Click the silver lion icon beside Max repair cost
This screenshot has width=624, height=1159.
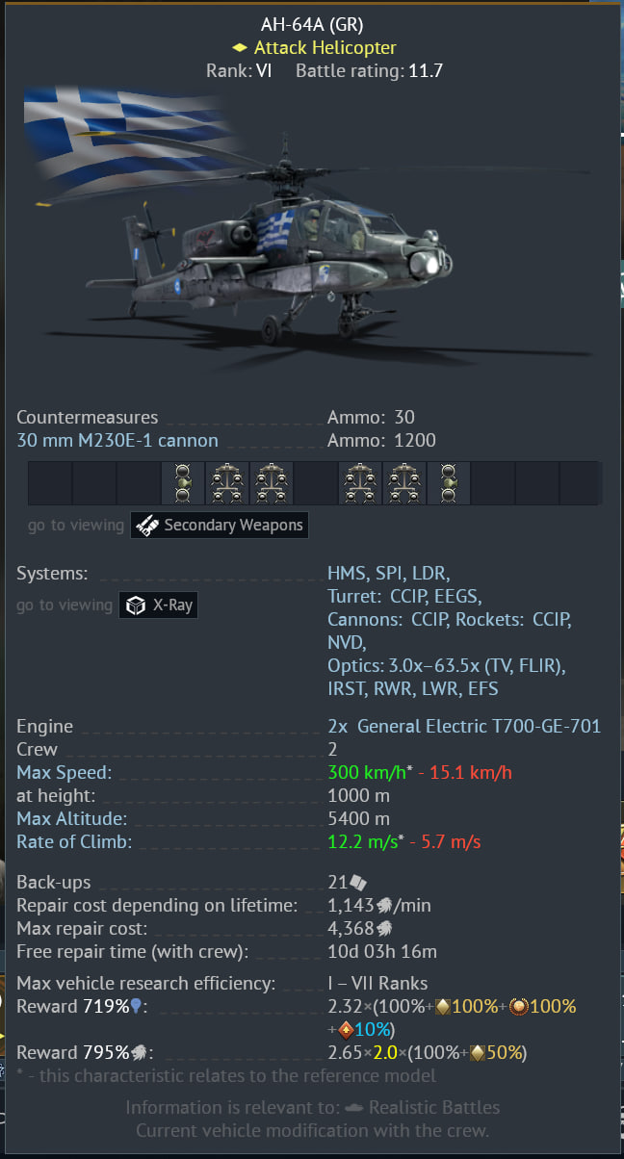[x=383, y=929]
